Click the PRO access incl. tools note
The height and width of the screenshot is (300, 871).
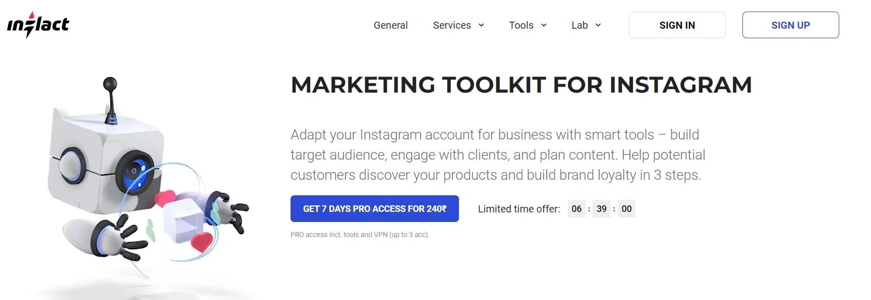pos(360,235)
